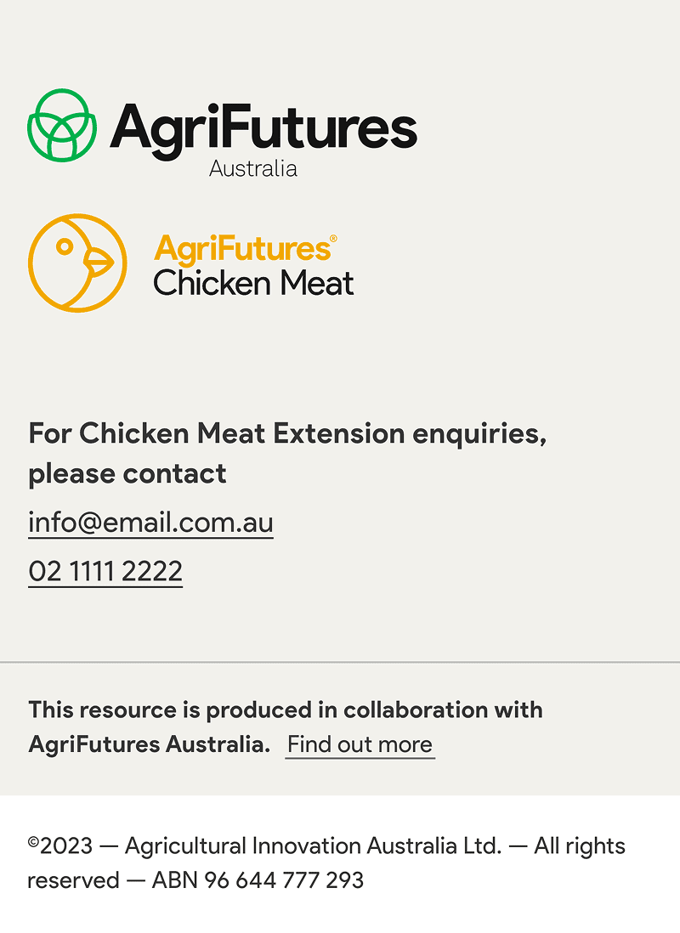Click the Australia text under the wordmark
The width and height of the screenshot is (680, 933).
tap(253, 168)
